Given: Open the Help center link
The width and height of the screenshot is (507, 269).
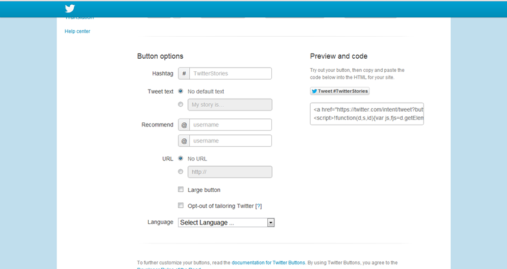Looking at the screenshot, I should click(x=77, y=31).
